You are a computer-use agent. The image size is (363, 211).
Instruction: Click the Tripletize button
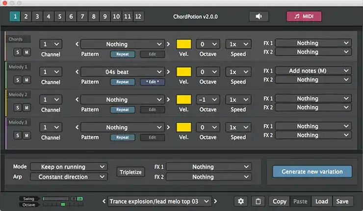130,172
